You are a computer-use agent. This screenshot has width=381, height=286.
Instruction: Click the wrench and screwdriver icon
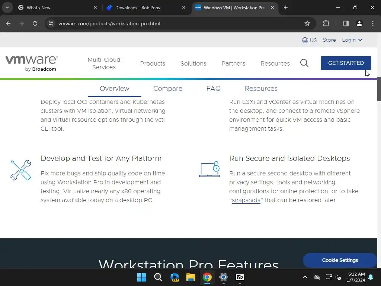[21, 170]
